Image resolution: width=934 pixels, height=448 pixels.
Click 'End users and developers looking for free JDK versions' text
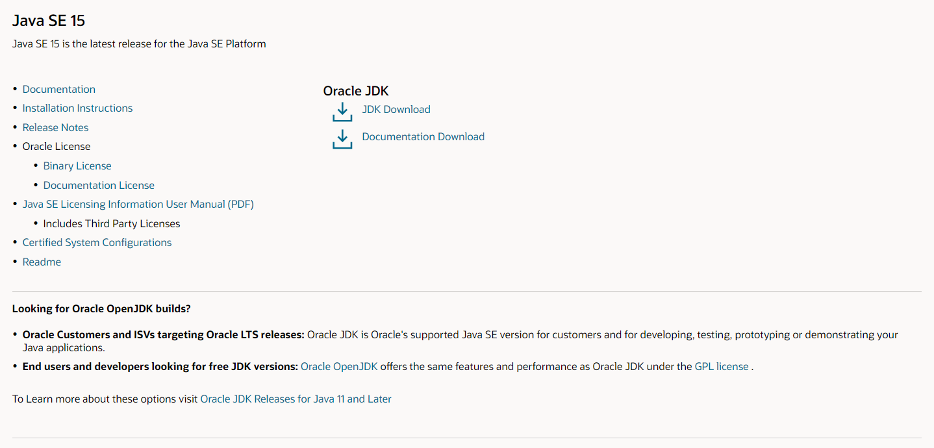[x=160, y=367]
